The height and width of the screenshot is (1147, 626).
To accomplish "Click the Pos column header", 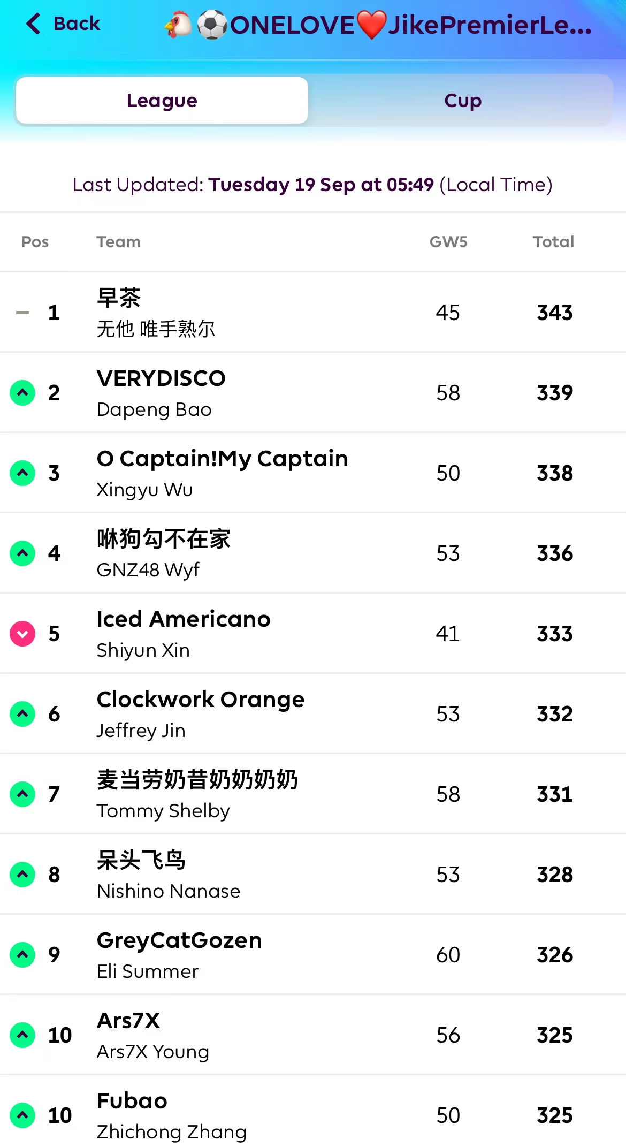I will click(35, 242).
